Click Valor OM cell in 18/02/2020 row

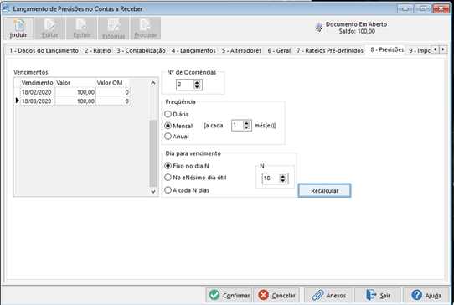113,92
